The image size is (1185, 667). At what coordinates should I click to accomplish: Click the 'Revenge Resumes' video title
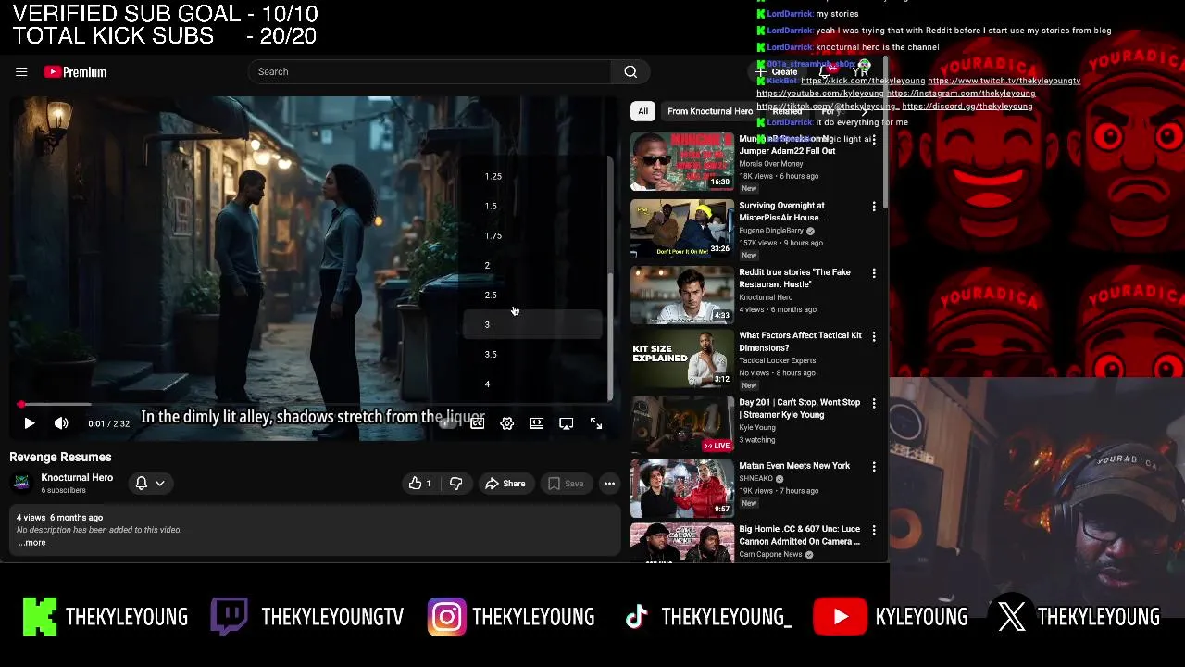[x=60, y=458]
